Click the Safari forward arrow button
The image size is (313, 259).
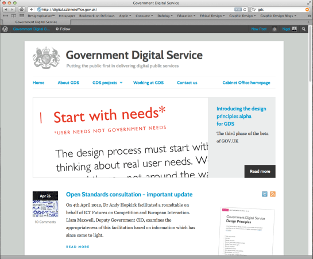point(12,9)
